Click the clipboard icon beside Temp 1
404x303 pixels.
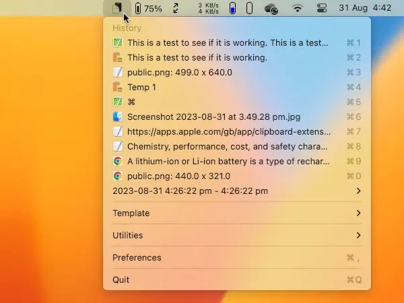(118, 87)
